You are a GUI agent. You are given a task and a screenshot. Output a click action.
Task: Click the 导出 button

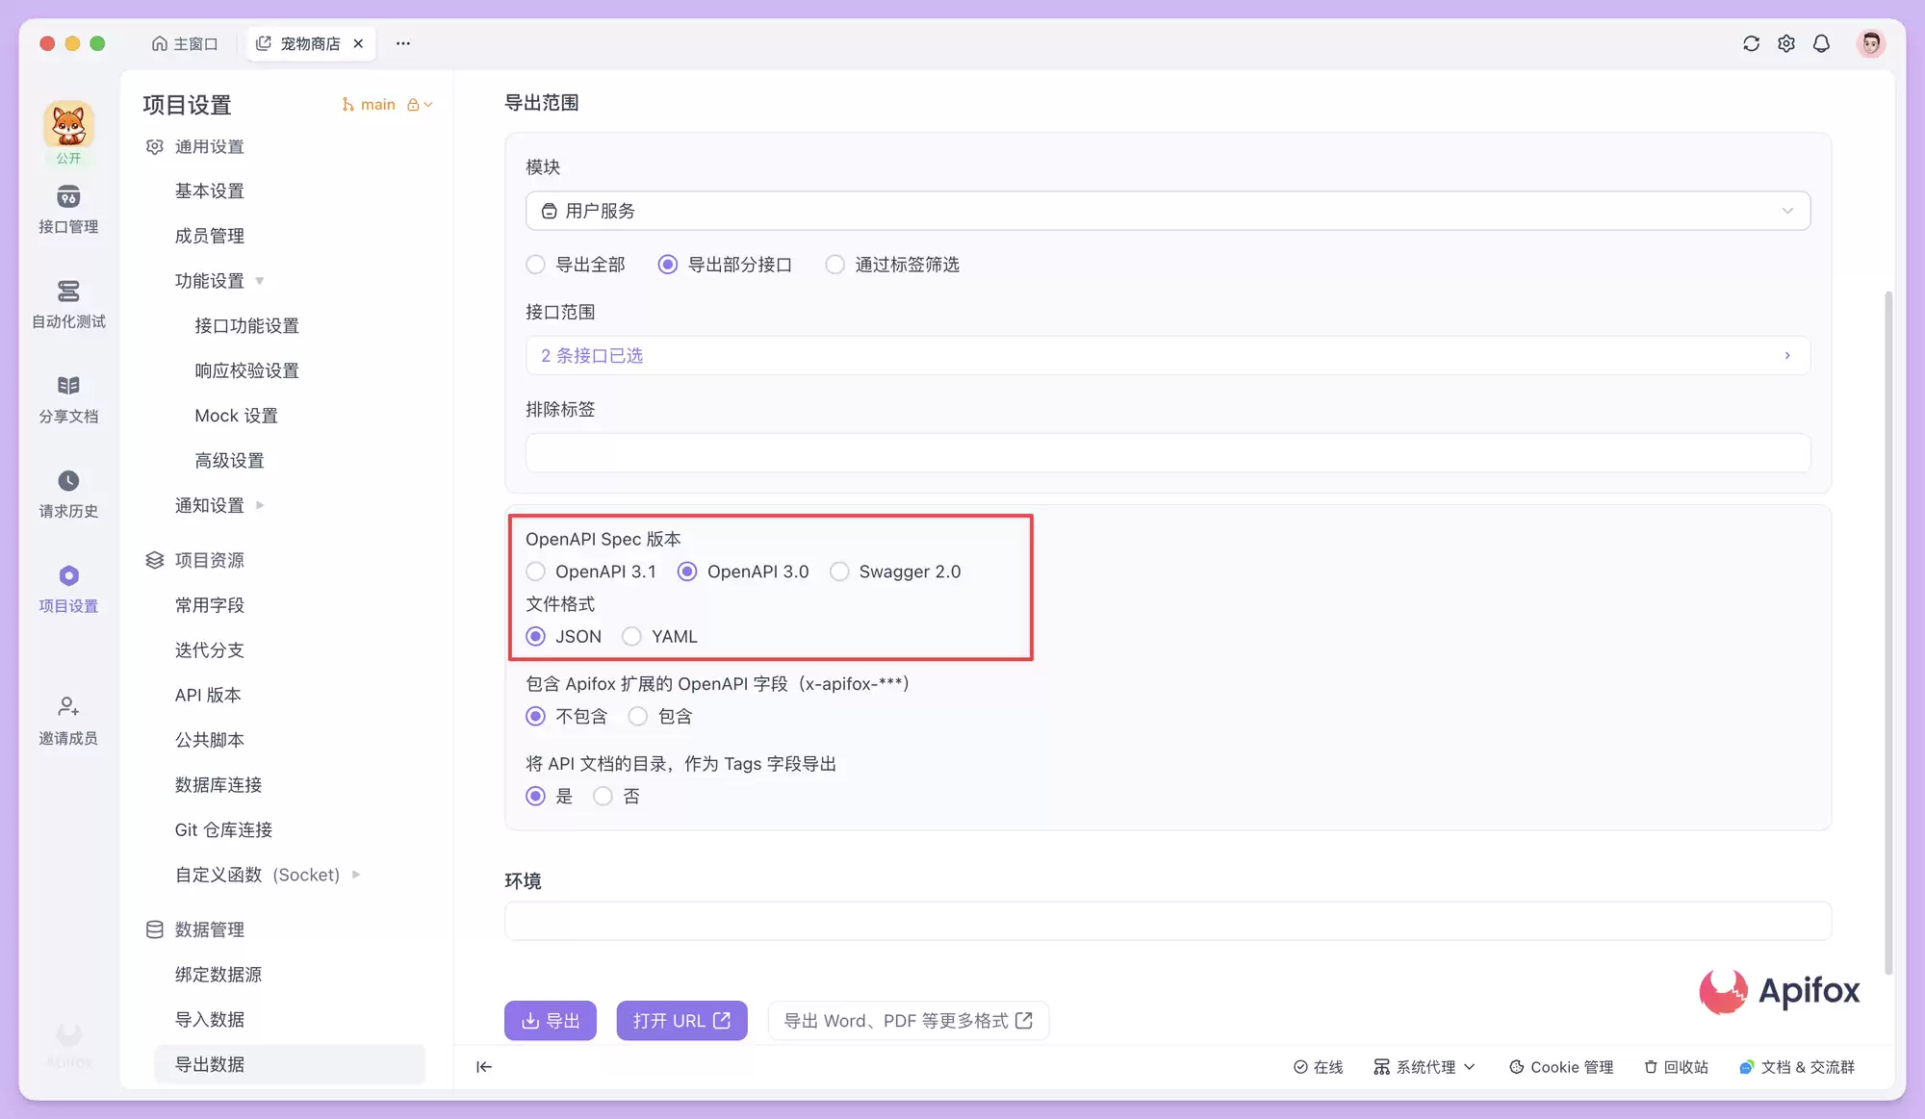click(551, 1021)
